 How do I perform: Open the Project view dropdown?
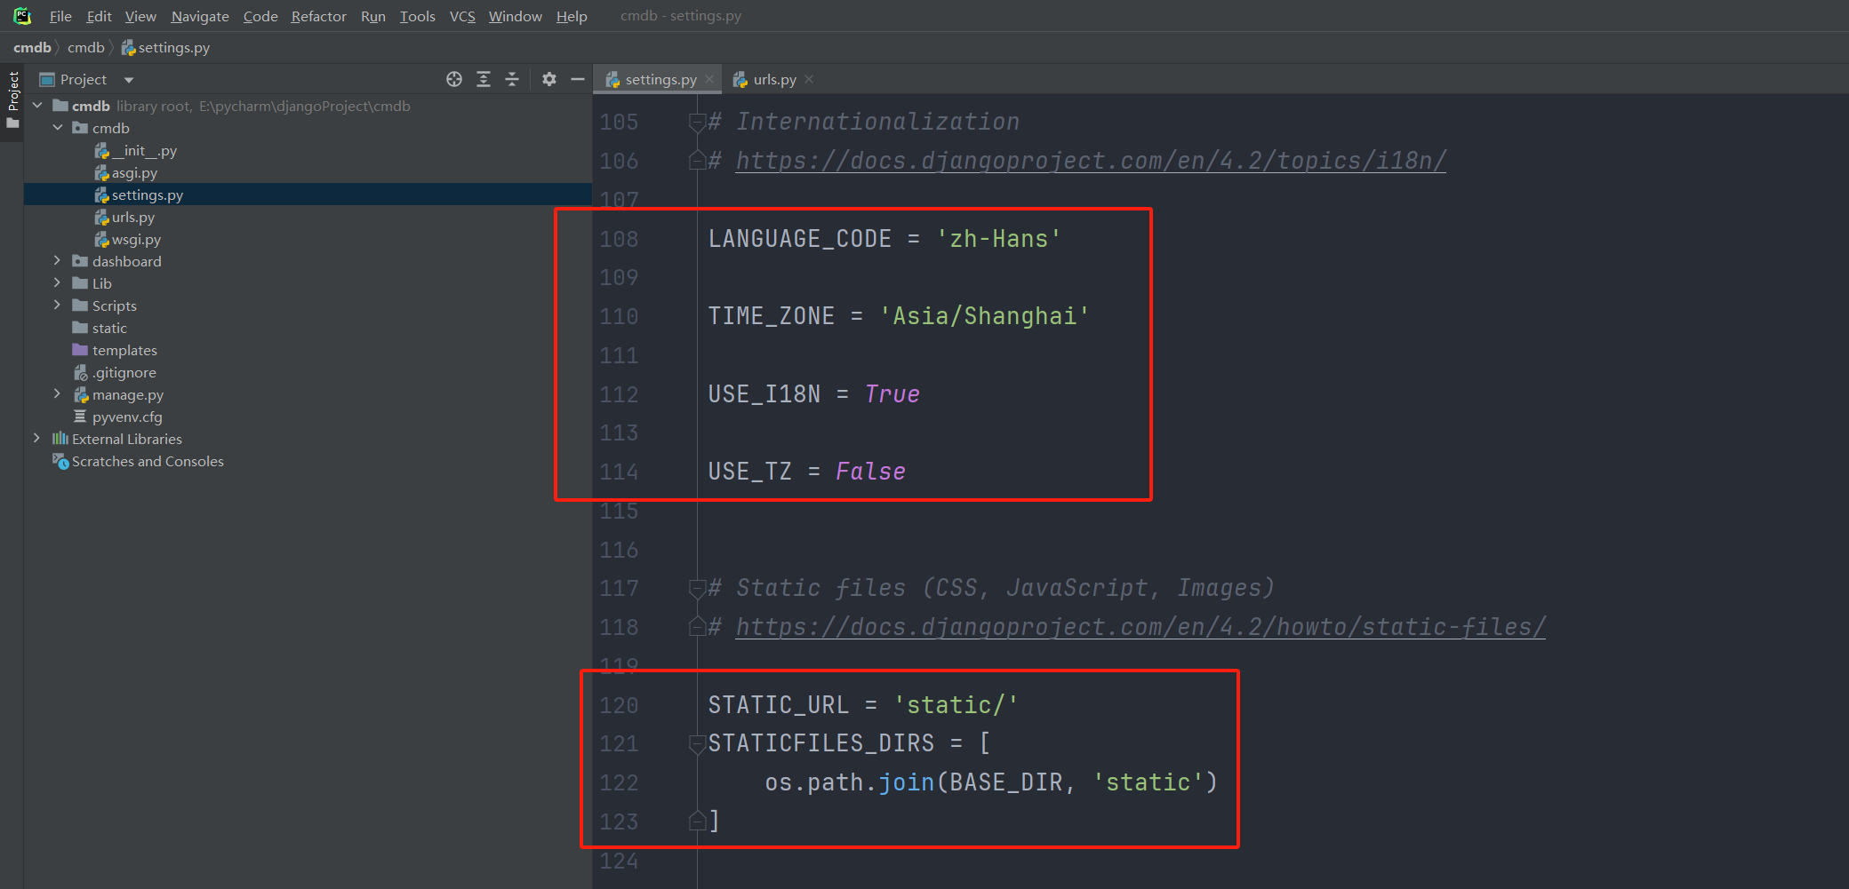[x=129, y=80]
